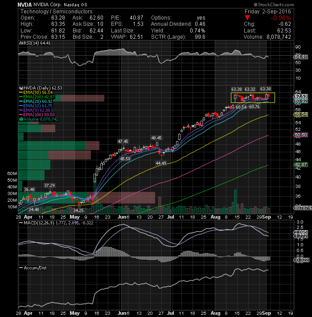Click the Bid price 62.44
The image size is (312, 317).
97,31
